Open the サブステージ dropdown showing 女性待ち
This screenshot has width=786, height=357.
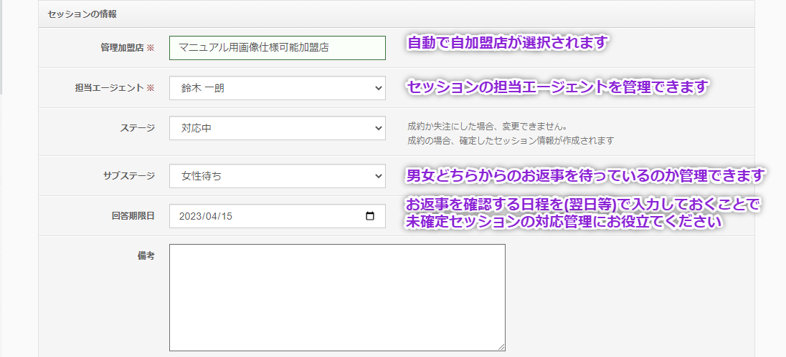(278, 176)
